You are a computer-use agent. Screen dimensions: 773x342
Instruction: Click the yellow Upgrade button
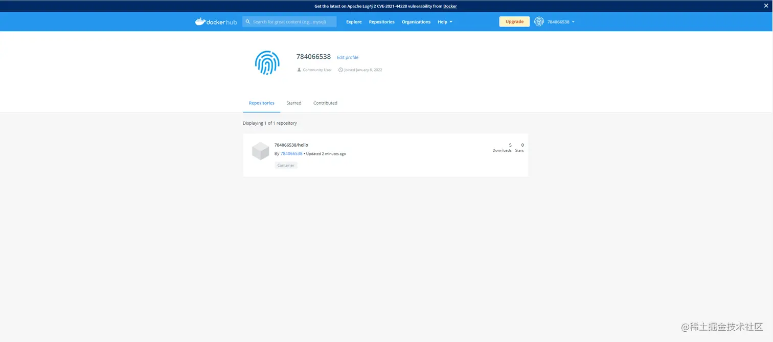[514, 21]
